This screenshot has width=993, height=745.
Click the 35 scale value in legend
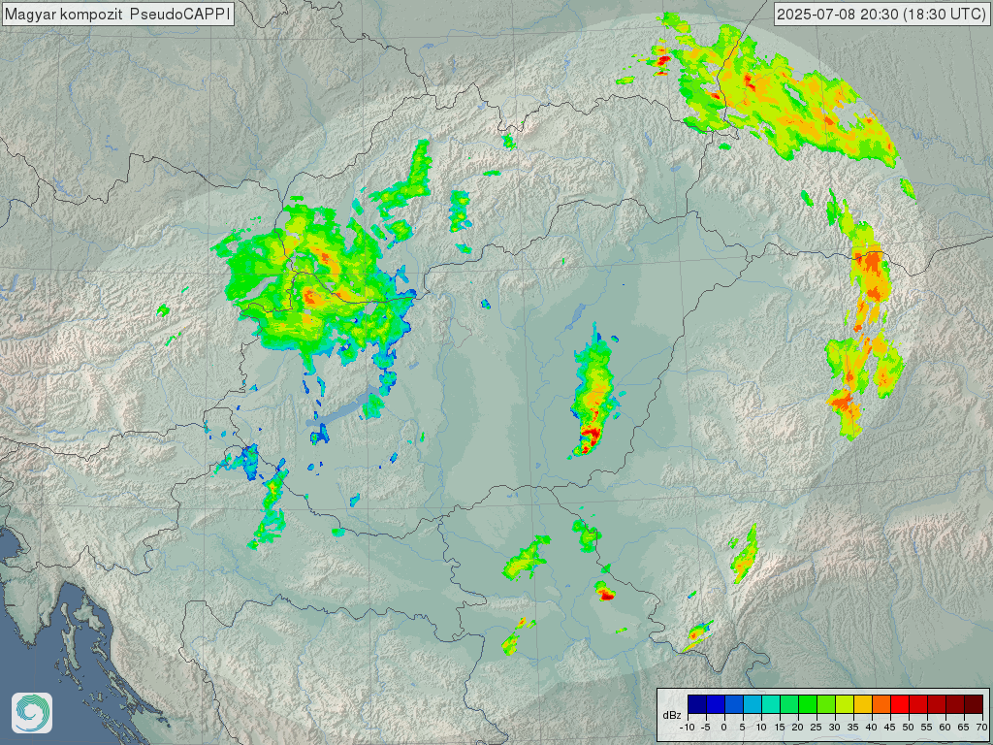pyautogui.click(x=853, y=728)
